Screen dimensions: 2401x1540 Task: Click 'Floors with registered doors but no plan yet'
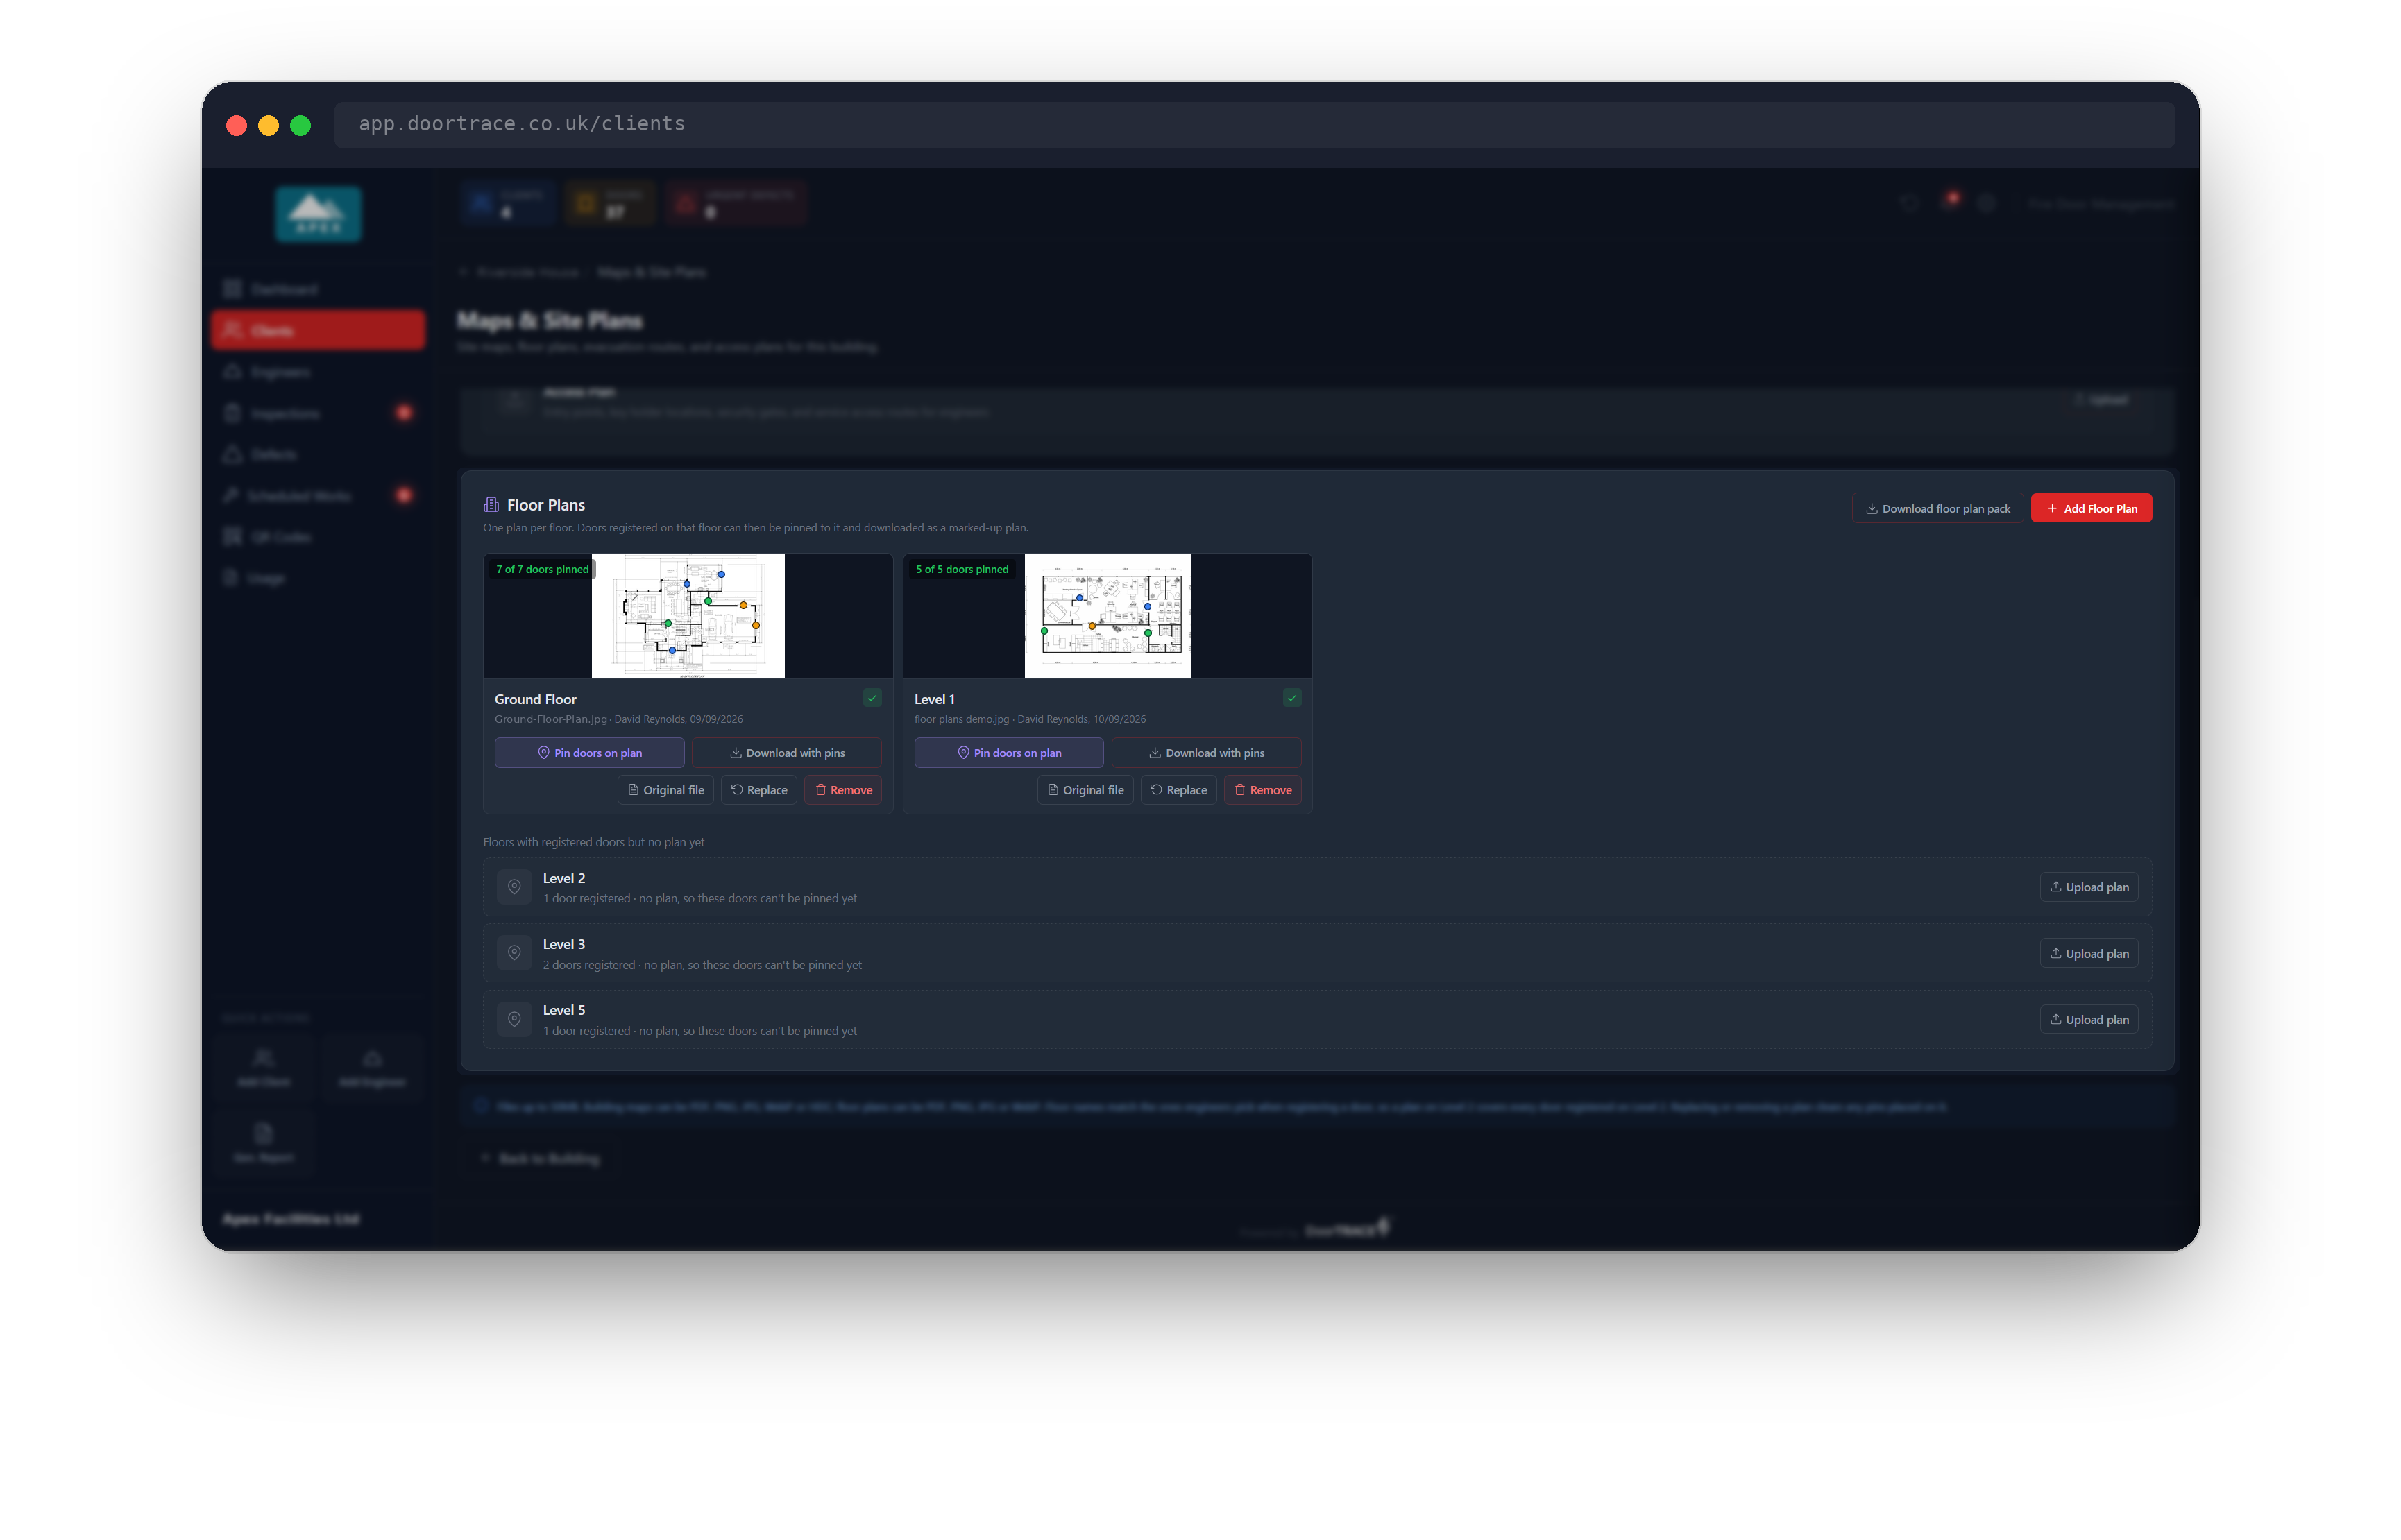point(593,843)
